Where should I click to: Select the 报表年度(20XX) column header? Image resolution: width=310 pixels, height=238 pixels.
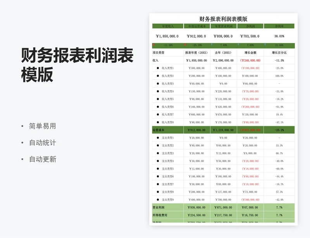coord(196,53)
